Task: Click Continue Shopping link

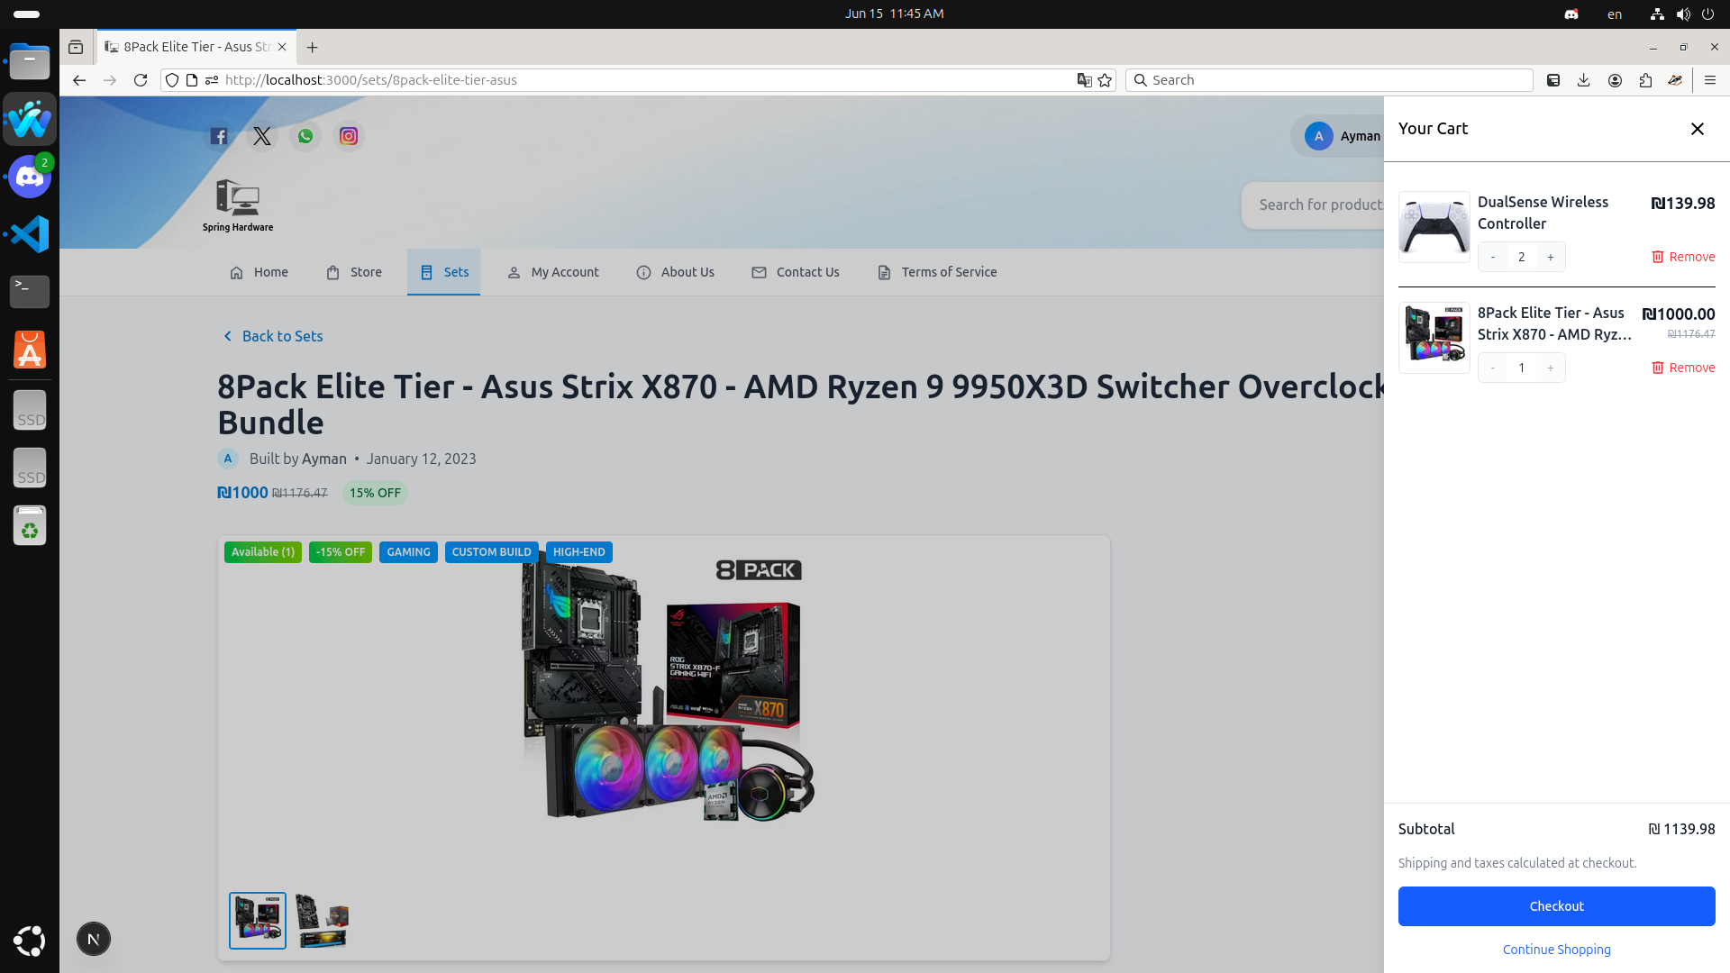Action: click(1556, 950)
